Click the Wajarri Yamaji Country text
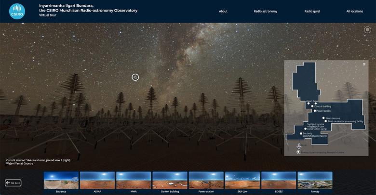 20,164
